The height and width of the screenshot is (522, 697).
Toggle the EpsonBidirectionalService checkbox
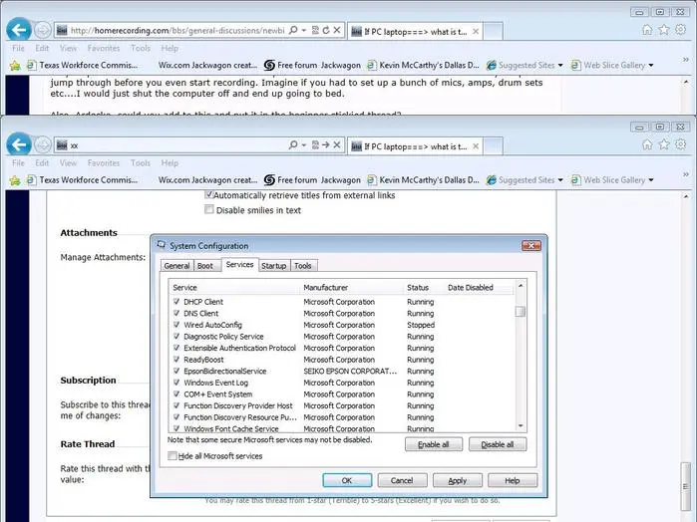tap(176, 371)
